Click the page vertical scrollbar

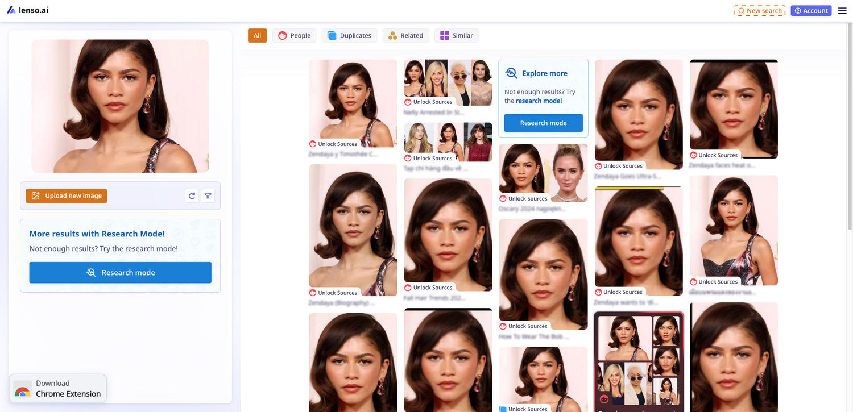coord(850,127)
